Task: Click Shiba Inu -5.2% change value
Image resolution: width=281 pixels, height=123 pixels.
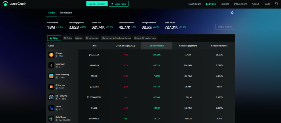Action: 125,87
